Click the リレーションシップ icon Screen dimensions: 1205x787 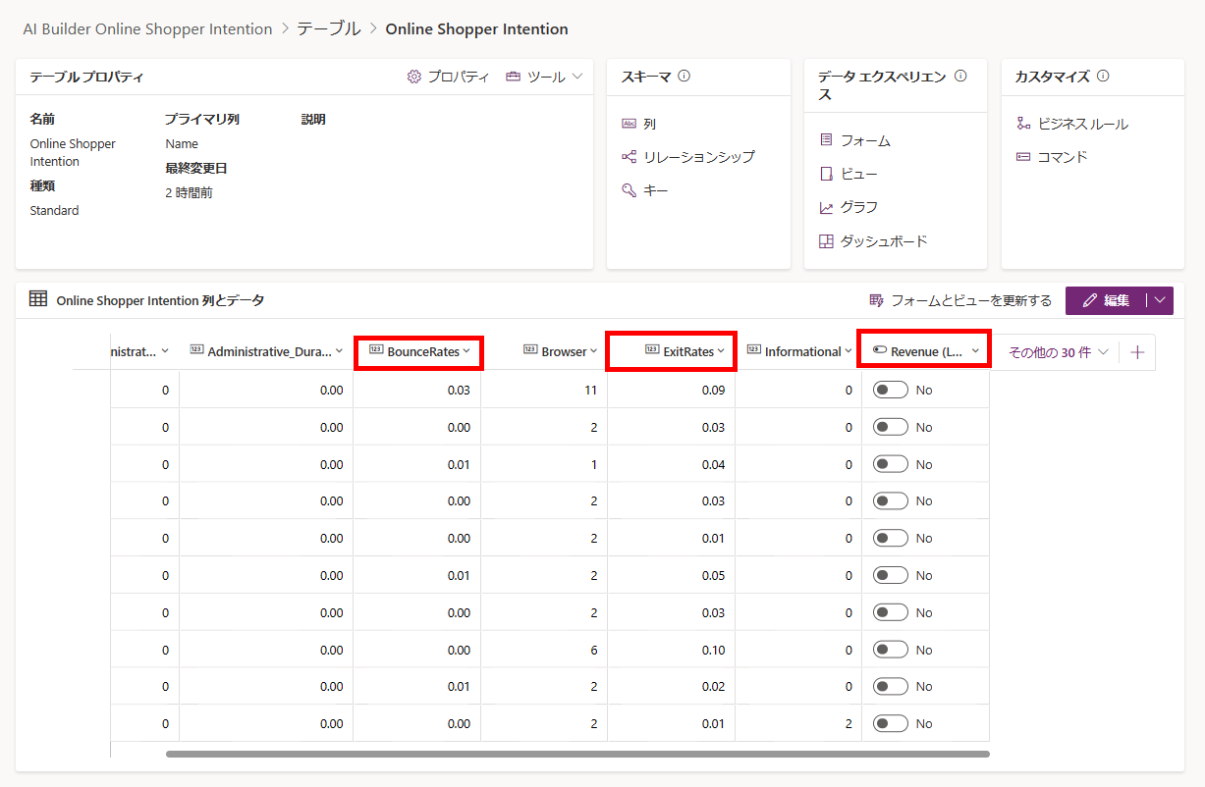(630, 157)
